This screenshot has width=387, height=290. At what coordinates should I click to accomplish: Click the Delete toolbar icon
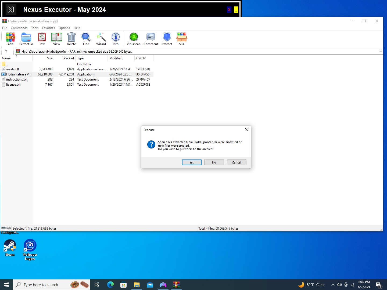pyautogui.click(x=71, y=39)
